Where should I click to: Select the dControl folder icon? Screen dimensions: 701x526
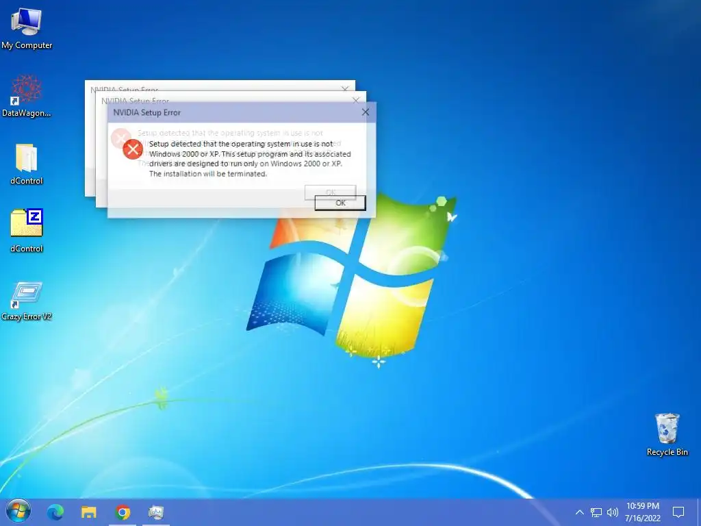coord(27,164)
